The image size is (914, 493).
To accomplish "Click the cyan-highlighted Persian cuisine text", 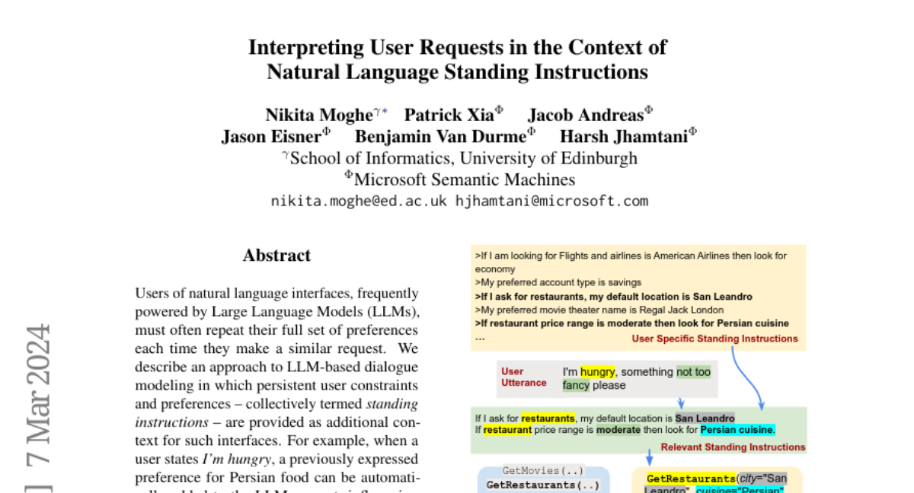I will click(737, 430).
